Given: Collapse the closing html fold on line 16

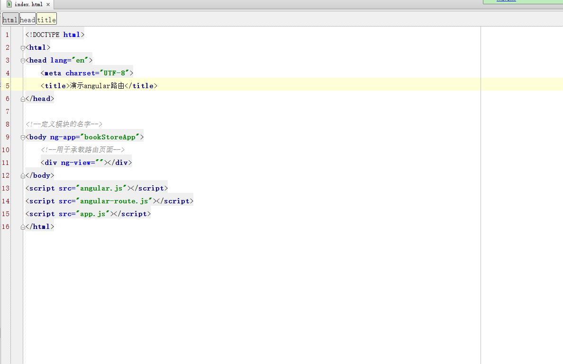Looking at the screenshot, I should [x=23, y=227].
